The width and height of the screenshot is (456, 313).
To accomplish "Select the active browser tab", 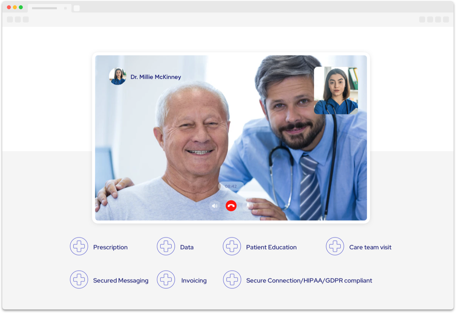I will [x=49, y=8].
